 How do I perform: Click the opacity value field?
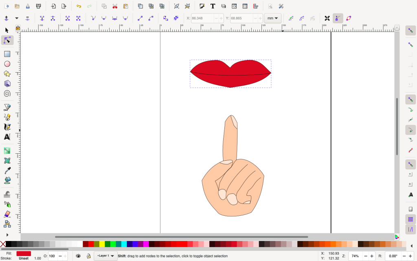(x=53, y=256)
